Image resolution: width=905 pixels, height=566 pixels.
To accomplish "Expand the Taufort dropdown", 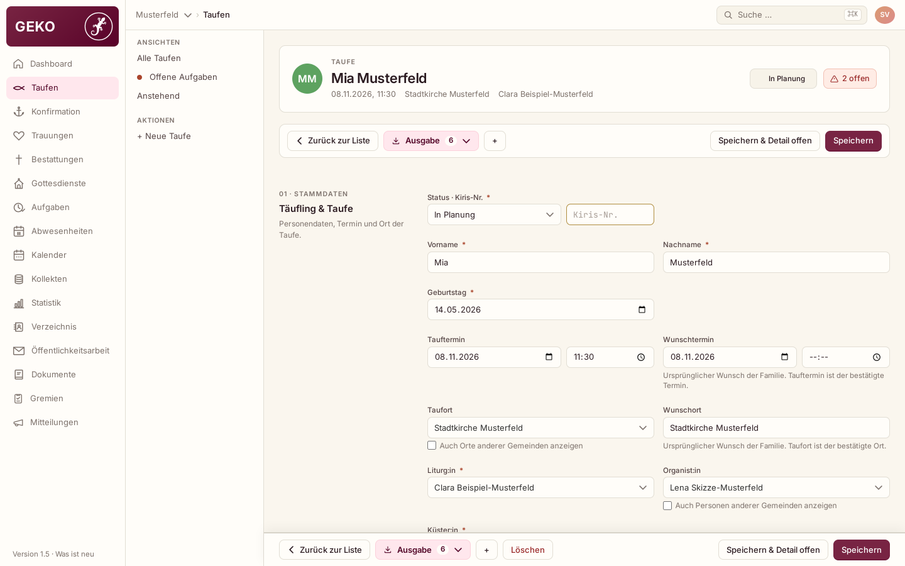I will tap(540, 428).
